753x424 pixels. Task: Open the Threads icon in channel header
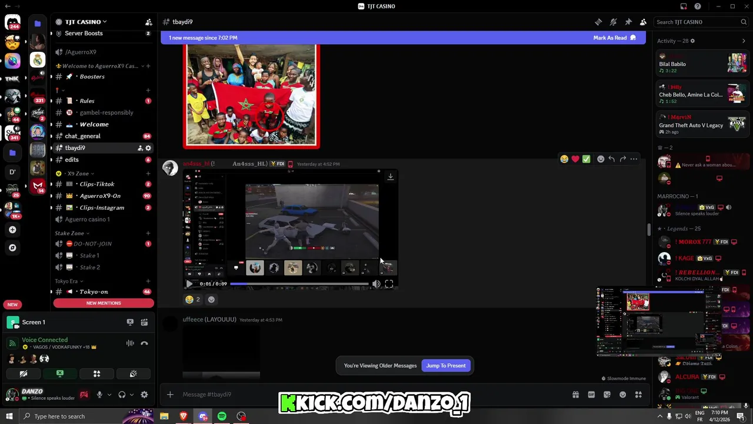[x=598, y=22]
